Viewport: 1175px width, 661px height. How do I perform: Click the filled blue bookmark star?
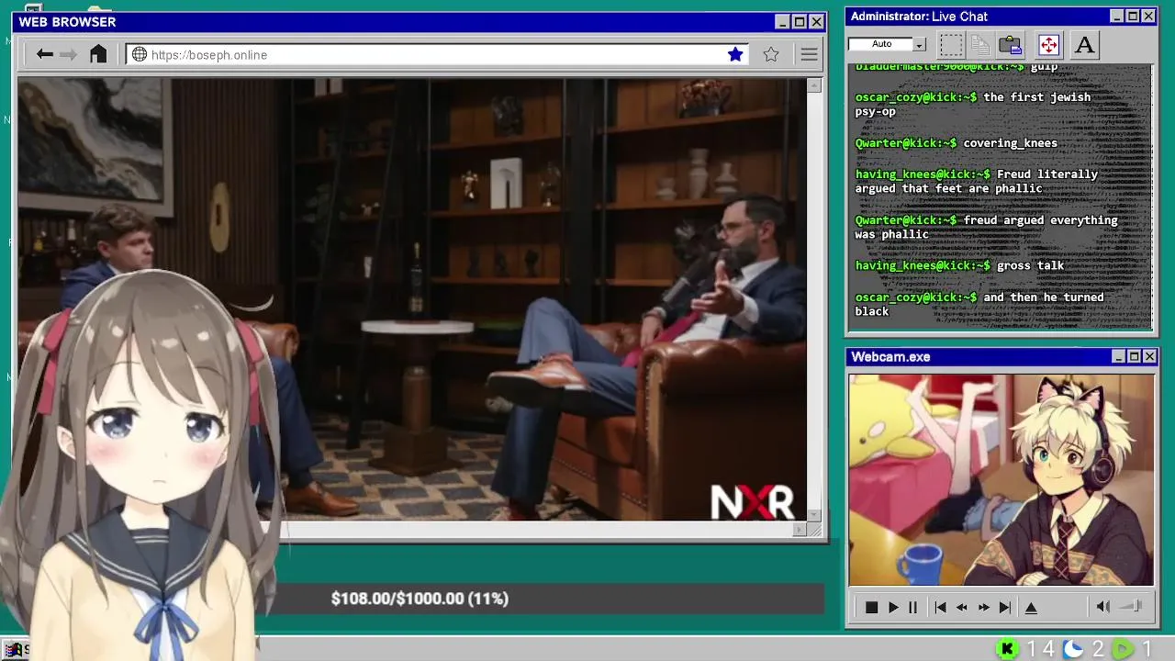(735, 55)
